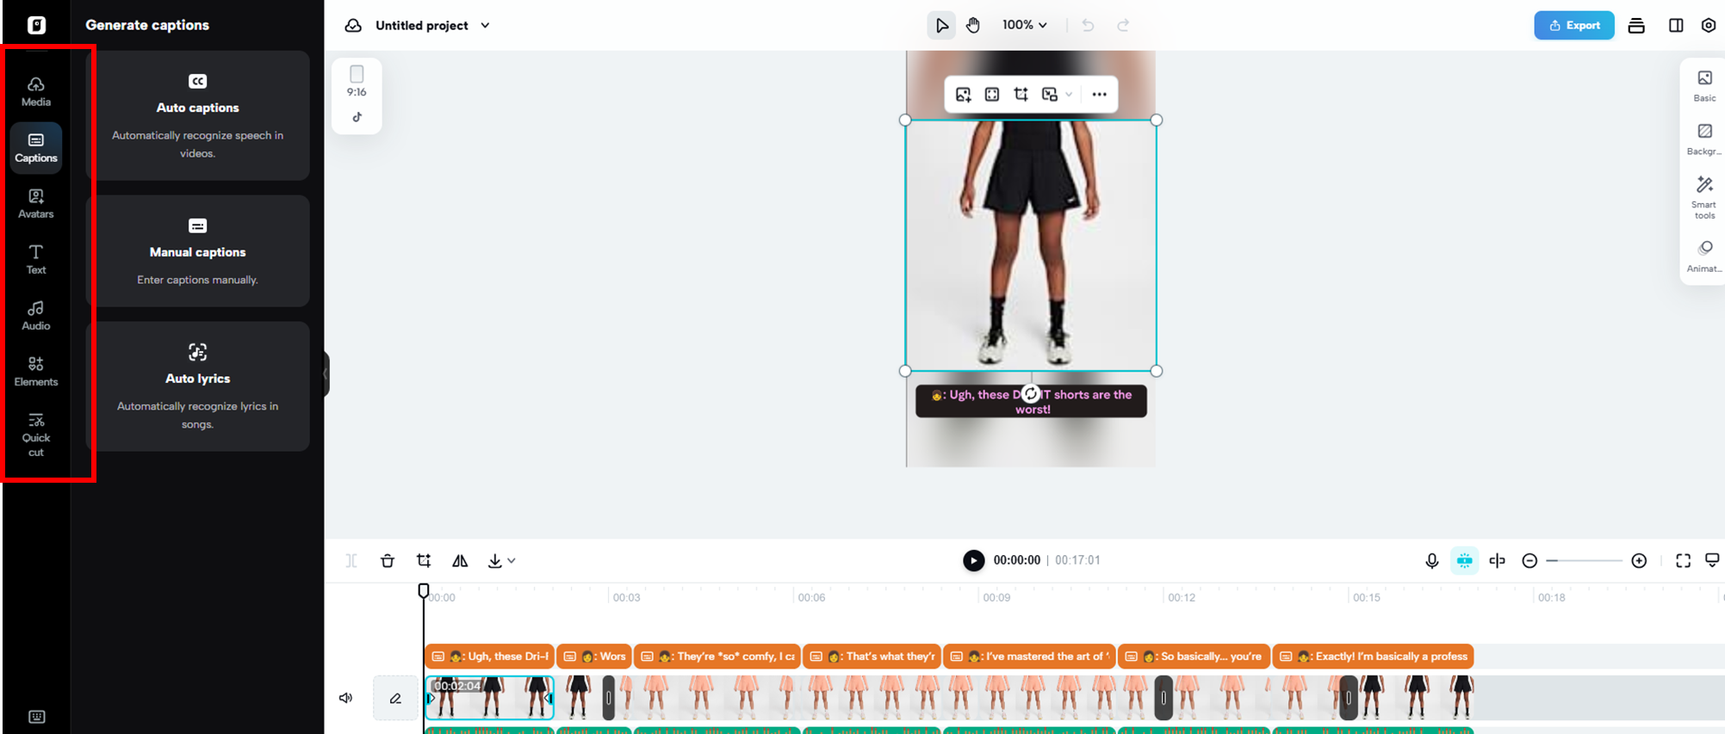Adjust the timeline zoom slider
Image resolution: width=1725 pixels, height=734 pixels.
click(1584, 561)
